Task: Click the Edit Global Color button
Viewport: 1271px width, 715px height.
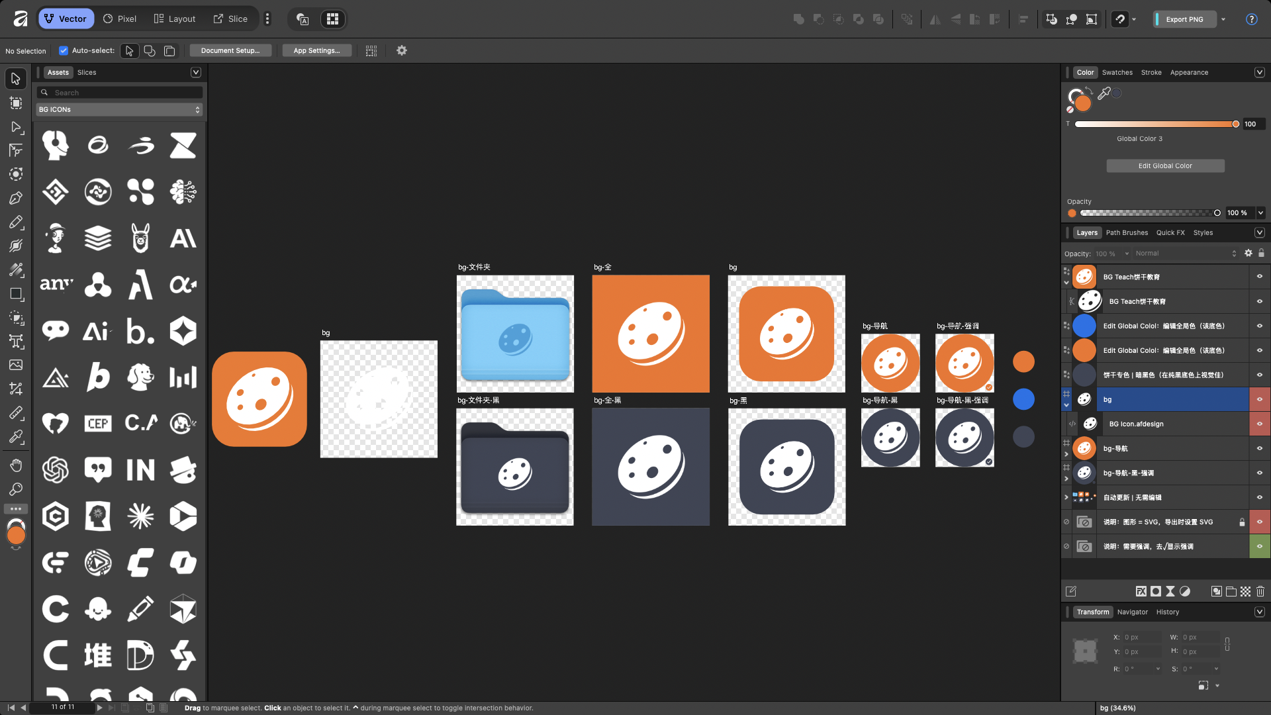Action: click(x=1164, y=166)
